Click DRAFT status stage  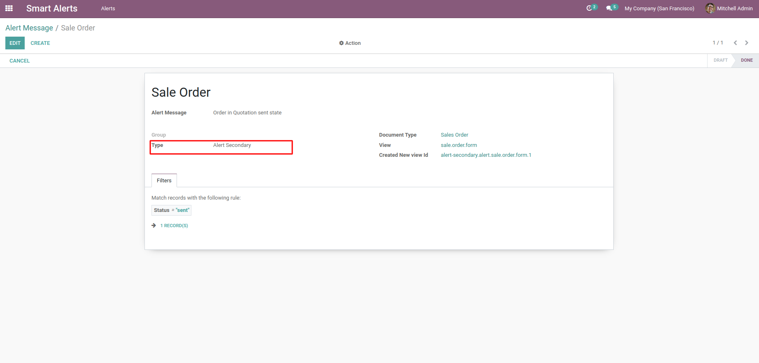720,60
